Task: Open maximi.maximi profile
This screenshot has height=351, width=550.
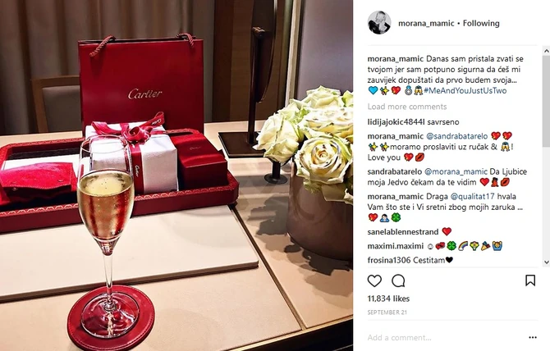Action: pyautogui.click(x=396, y=246)
